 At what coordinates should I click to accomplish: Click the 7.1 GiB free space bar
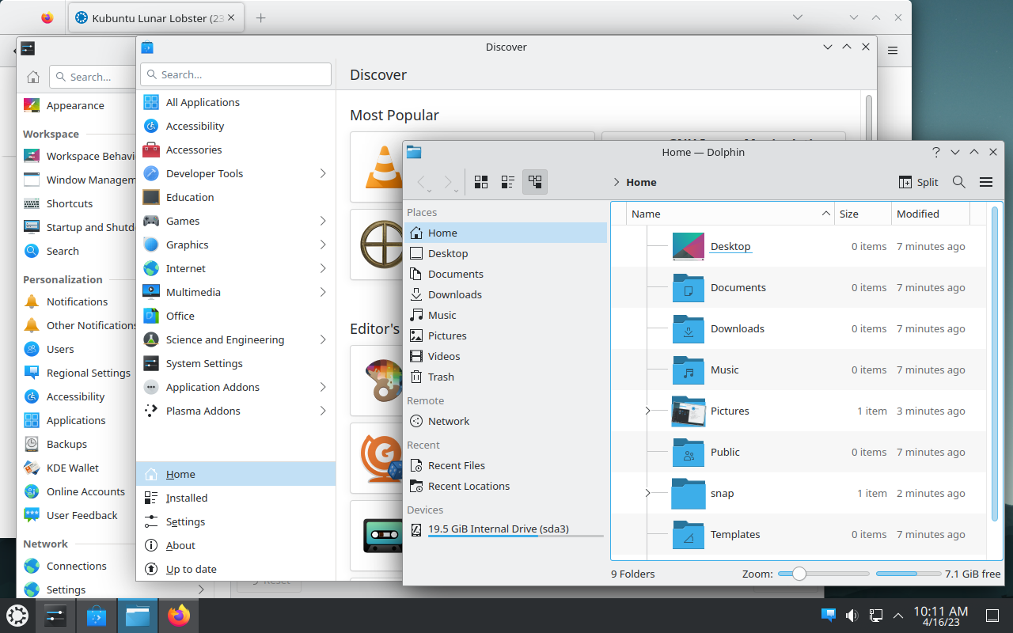pyautogui.click(x=908, y=574)
